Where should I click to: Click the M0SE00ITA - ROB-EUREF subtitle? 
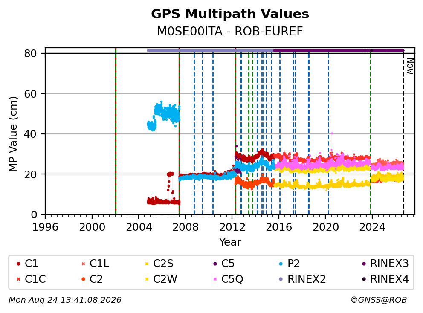pyautogui.click(x=230, y=31)
